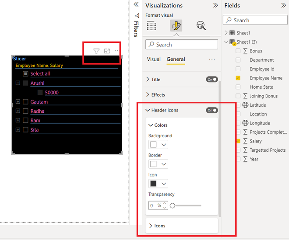Click sigma icon beside Salary
This screenshot has width=289, height=240.
tap(245, 141)
